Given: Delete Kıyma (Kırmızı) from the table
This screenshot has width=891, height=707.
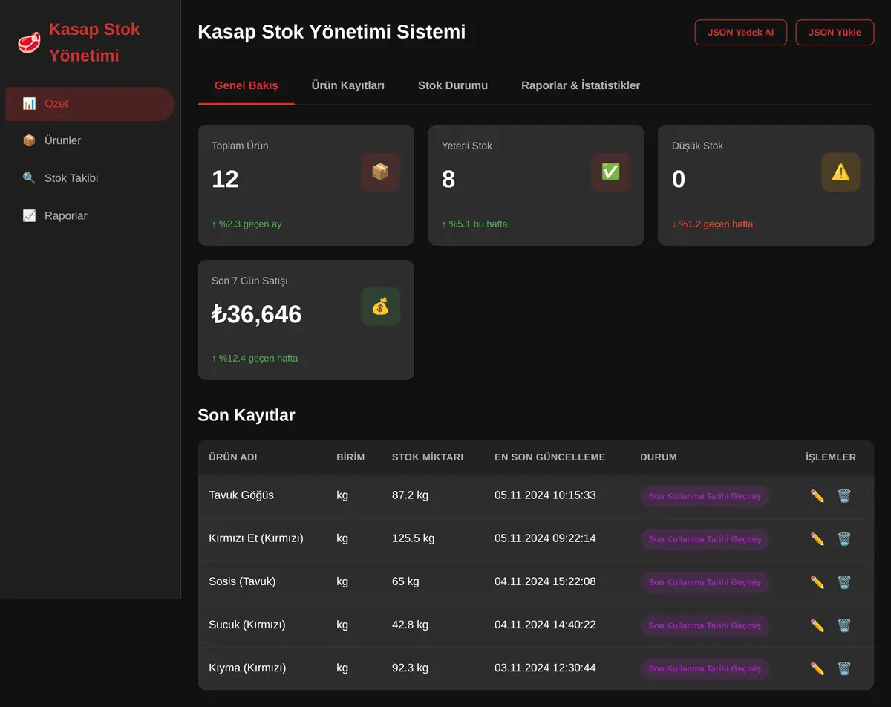Looking at the screenshot, I should pyautogui.click(x=844, y=668).
